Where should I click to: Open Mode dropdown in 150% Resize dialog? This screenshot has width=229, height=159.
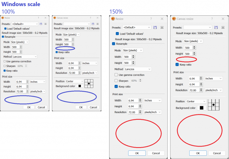133,50
